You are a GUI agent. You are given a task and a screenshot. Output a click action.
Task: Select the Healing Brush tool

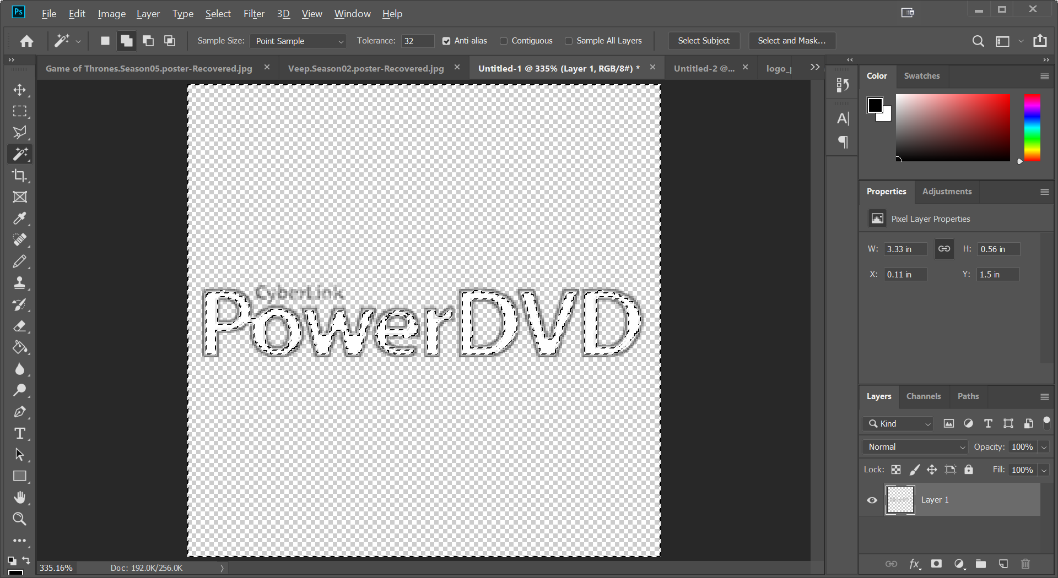[x=20, y=240]
